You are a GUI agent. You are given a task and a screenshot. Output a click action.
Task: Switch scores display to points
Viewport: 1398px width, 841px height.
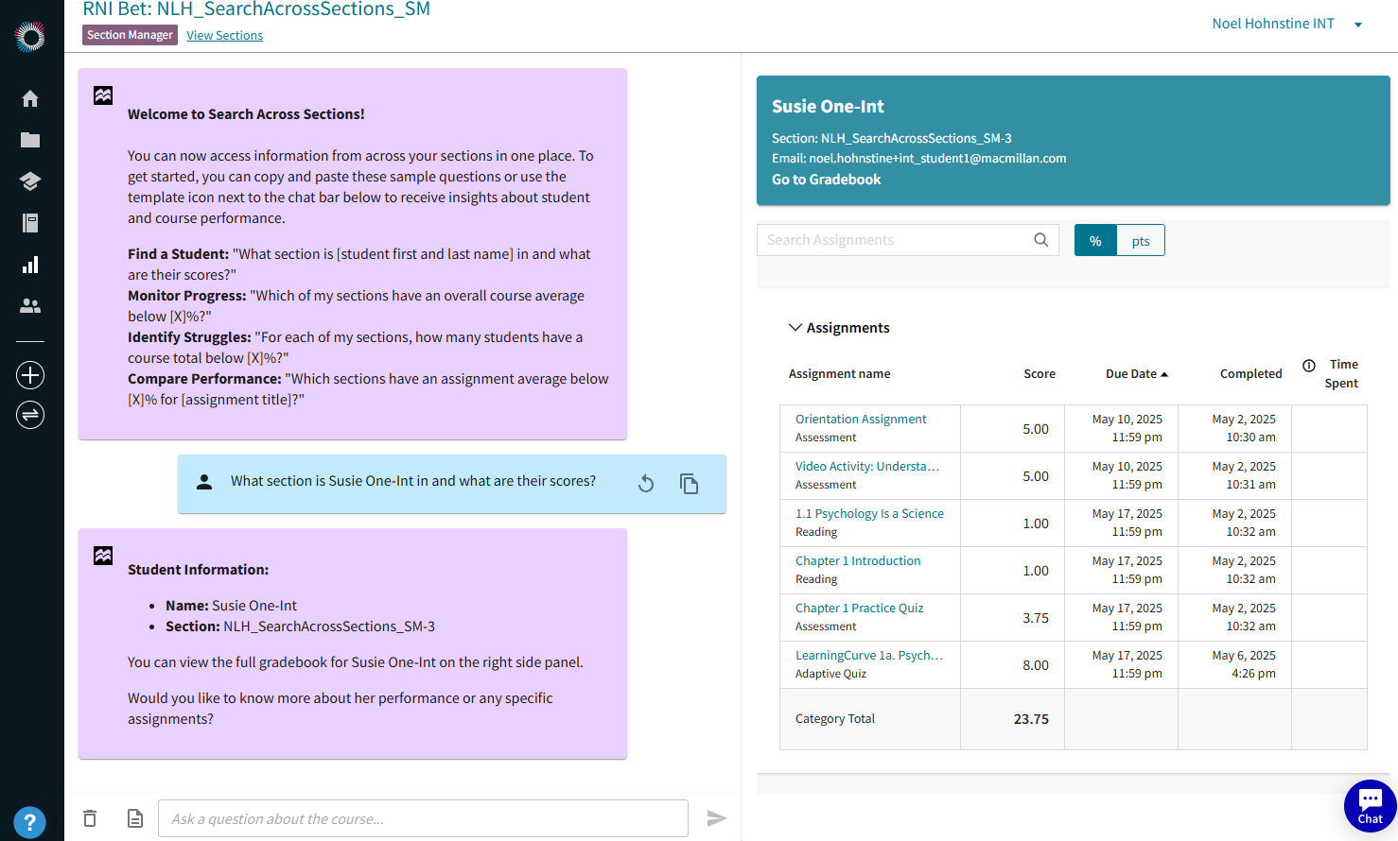click(1141, 240)
